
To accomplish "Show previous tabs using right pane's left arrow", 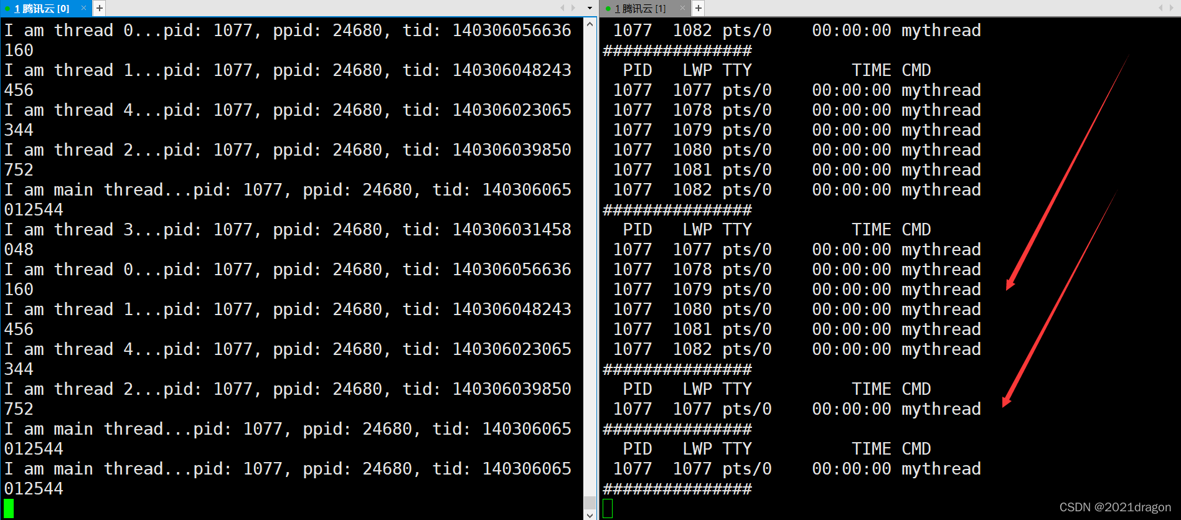I will [1161, 8].
